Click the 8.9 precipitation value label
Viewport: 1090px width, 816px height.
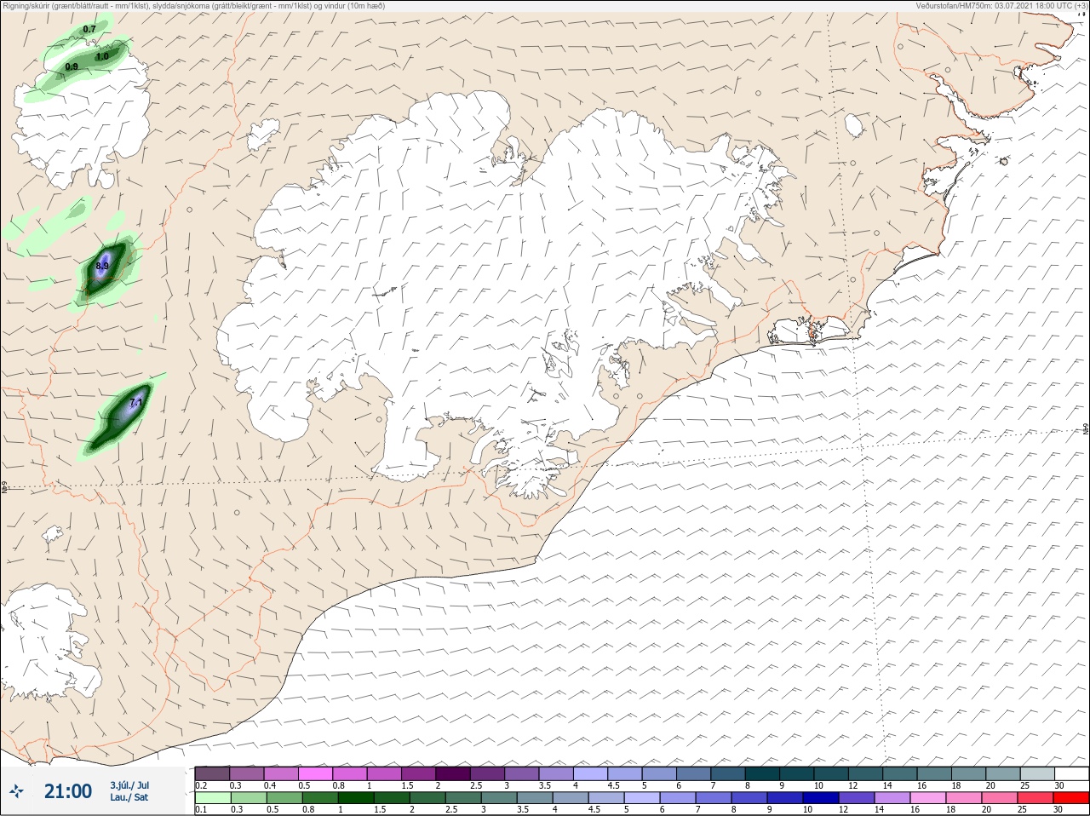click(102, 266)
